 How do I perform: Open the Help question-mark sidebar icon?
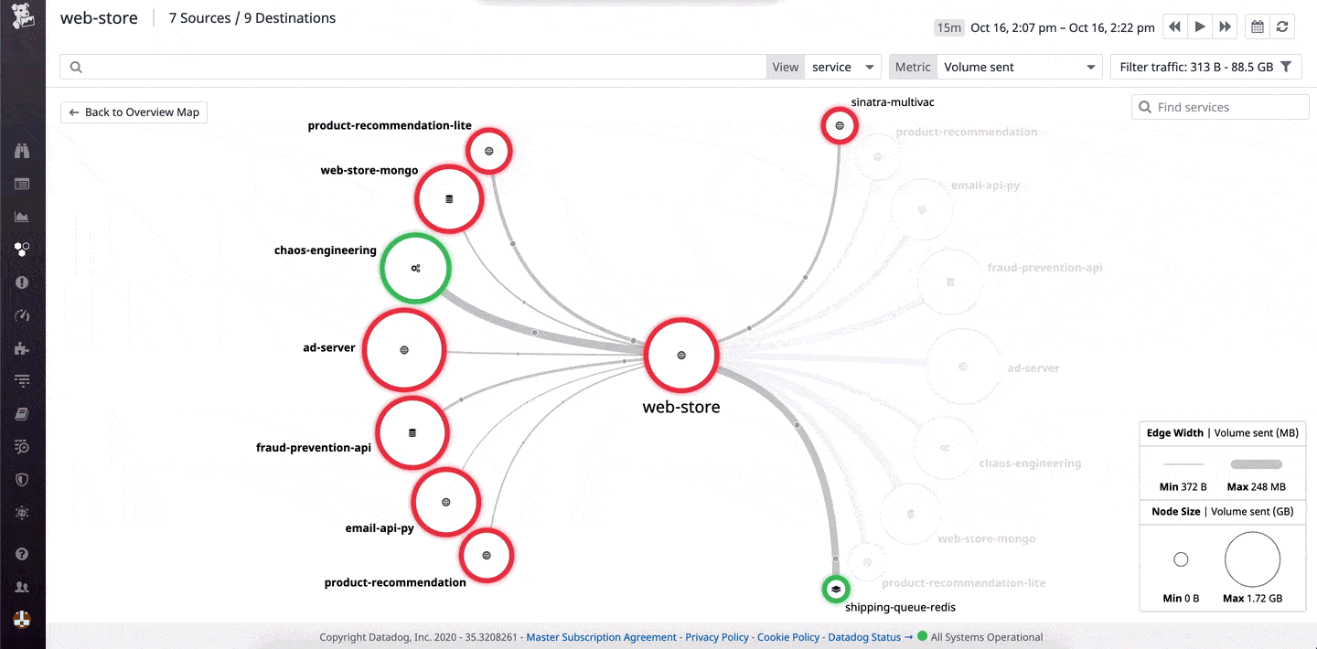[x=23, y=554]
